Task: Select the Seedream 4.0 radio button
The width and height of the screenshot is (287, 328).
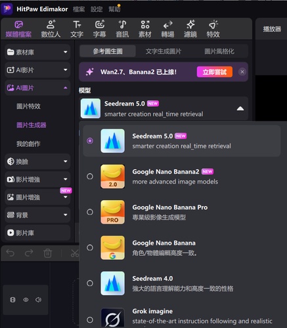Action: pyautogui.click(x=90, y=283)
